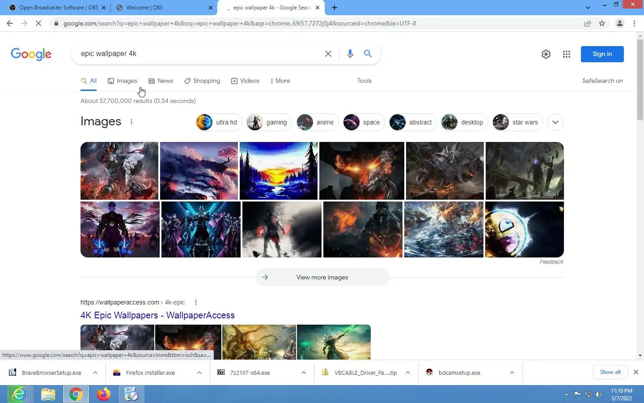The height and width of the screenshot is (403, 644).
Task: Open a new browser tab
Action: (x=335, y=8)
